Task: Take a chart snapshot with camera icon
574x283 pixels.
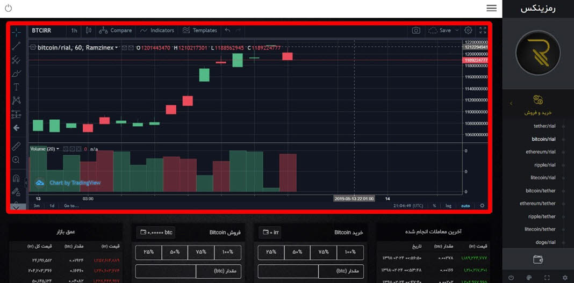Action: tap(416, 31)
